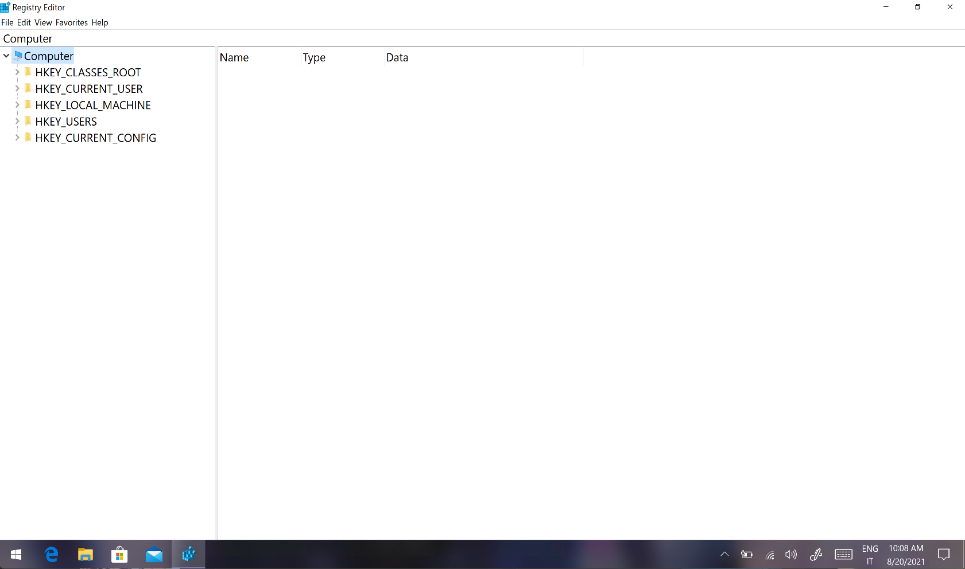The width and height of the screenshot is (965, 569).
Task: Open File Explorer from taskbar
Action: coord(86,555)
